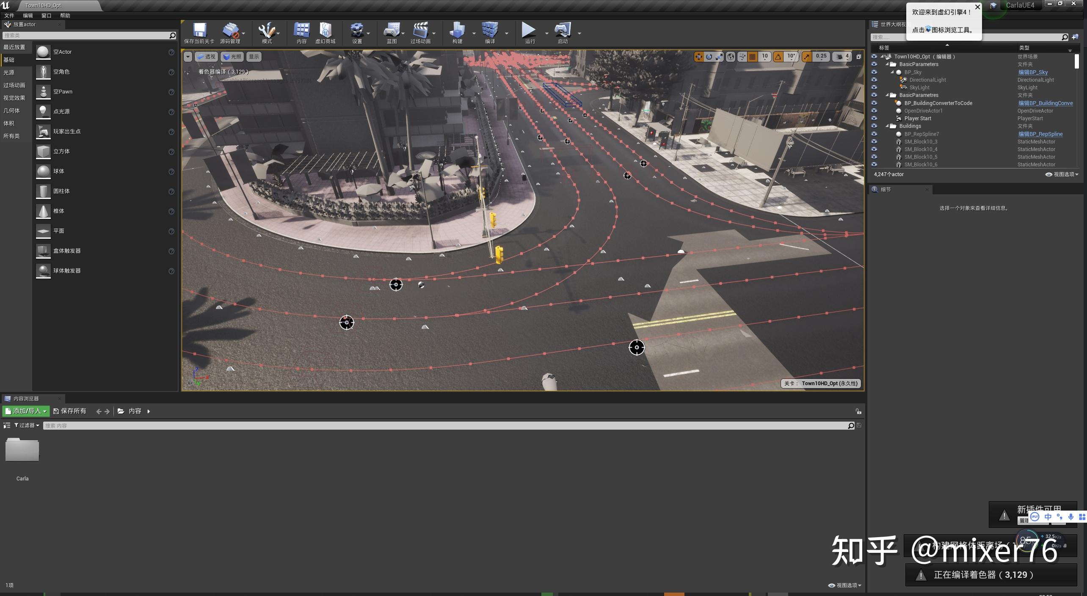Click the 光照 lit view mode button

232,57
